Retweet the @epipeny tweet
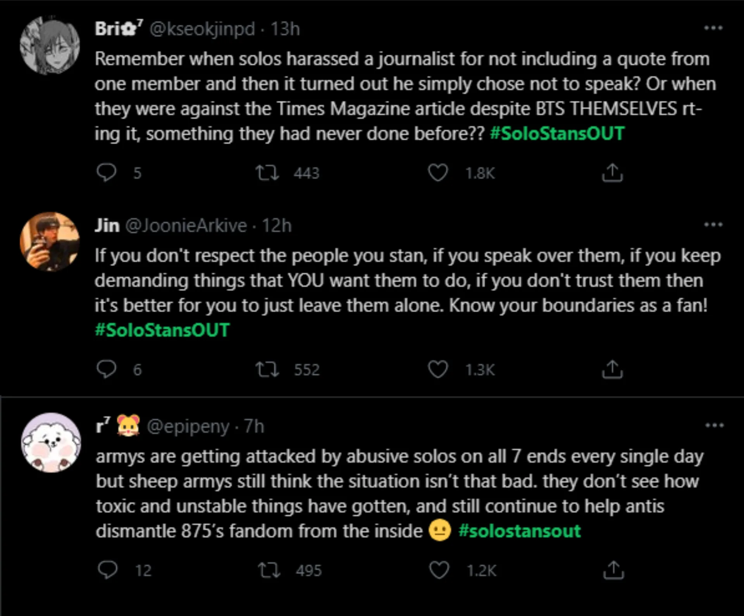The image size is (744, 616). [269, 570]
